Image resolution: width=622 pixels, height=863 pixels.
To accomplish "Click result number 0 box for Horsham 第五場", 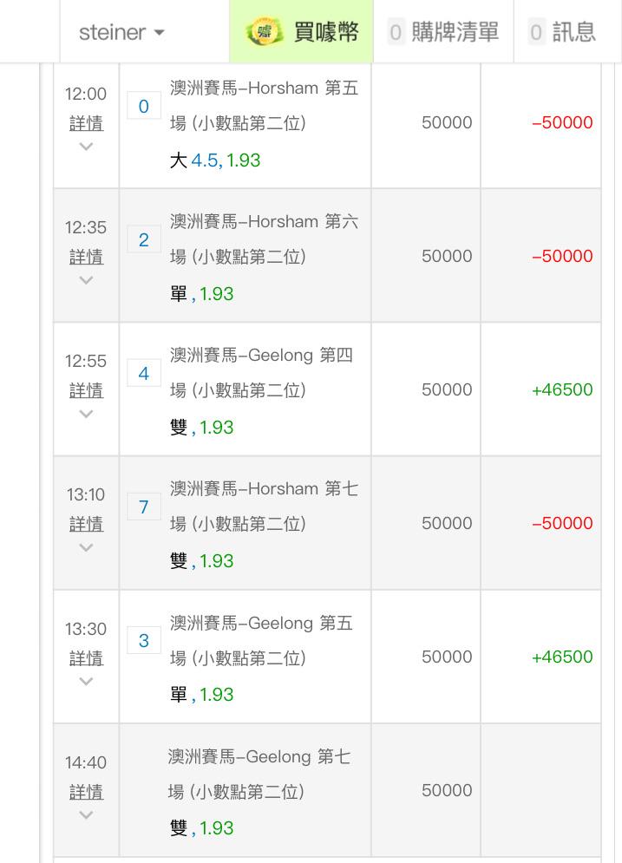I will pos(144,106).
